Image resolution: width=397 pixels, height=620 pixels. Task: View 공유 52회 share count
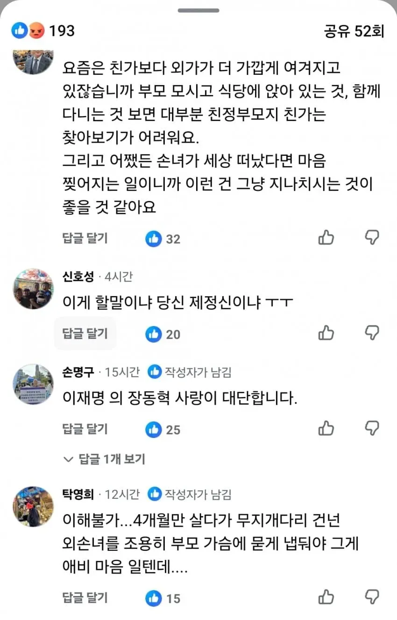[354, 31]
